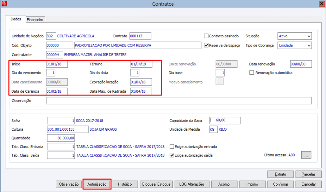Click the KILO unit label
The height and width of the screenshot is (192, 326).
coord(223,129)
